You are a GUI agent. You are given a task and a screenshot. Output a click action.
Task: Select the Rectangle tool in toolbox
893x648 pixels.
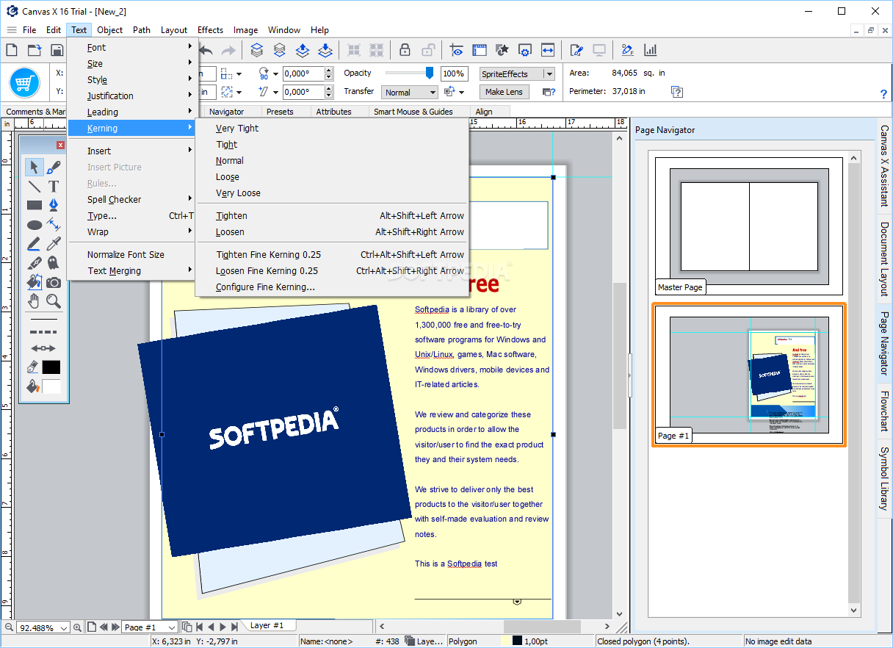coord(35,205)
